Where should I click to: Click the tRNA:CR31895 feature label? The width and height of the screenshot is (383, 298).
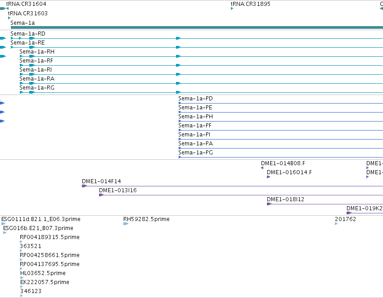click(250, 4)
